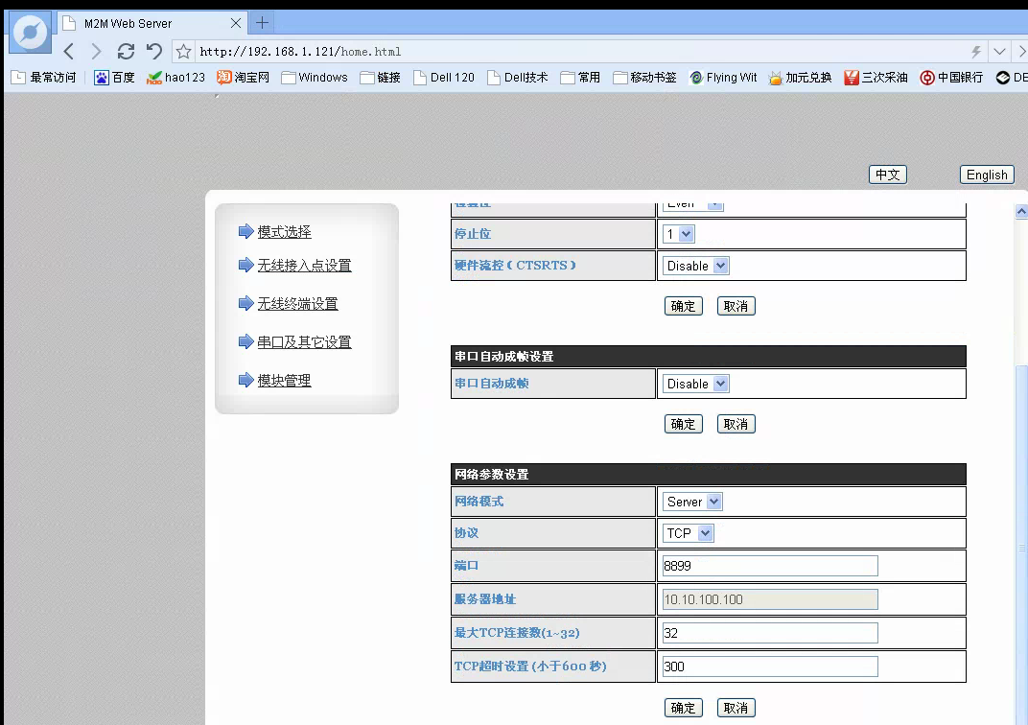
Task: Open the address bar history dropdown arrow
Action: coord(999,51)
